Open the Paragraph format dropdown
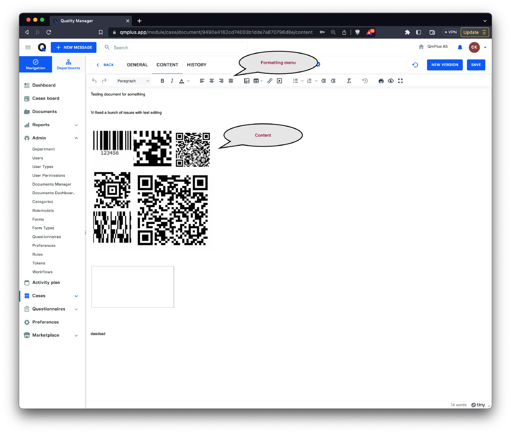511x434 pixels. click(x=133, y=81)
